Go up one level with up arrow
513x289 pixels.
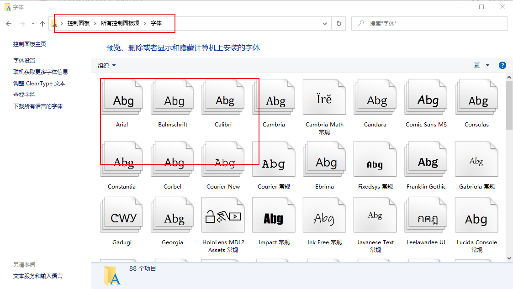pos(42,24)
